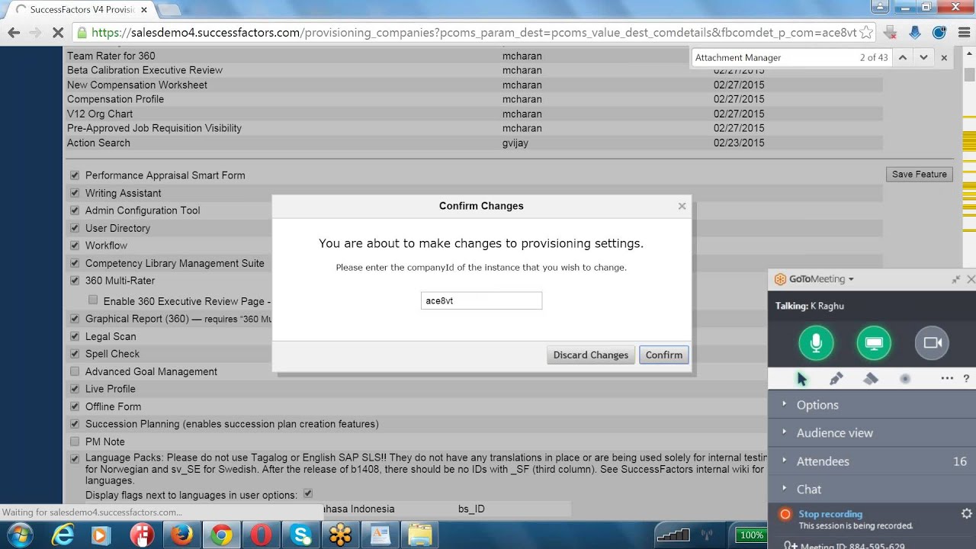
Task: Open GoToMeeting recording settings gear
Action: [x=966, y=514]
